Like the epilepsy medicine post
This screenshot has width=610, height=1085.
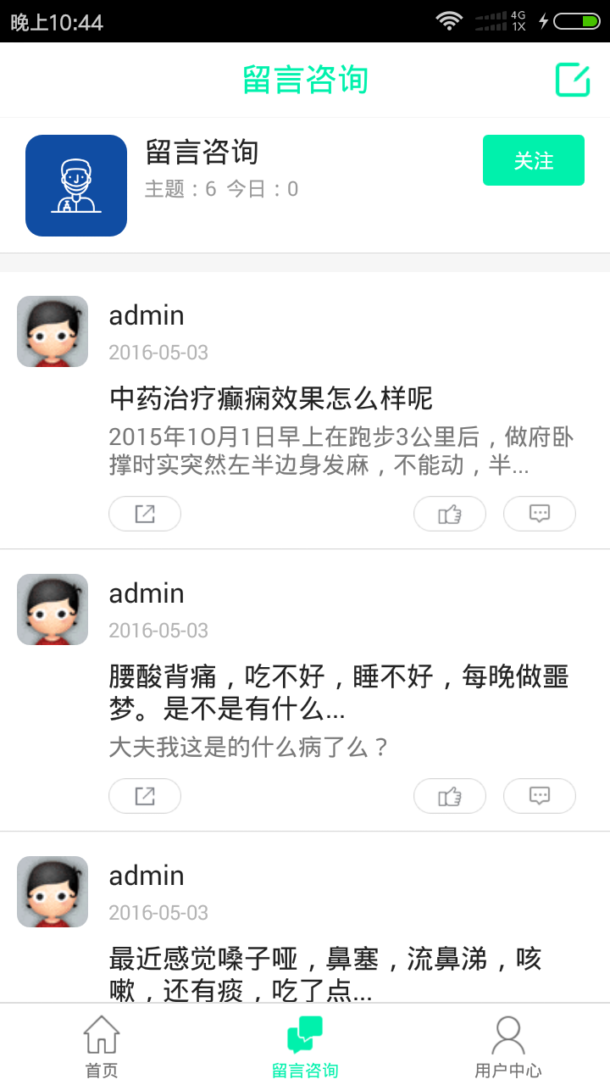coord(450,514)
